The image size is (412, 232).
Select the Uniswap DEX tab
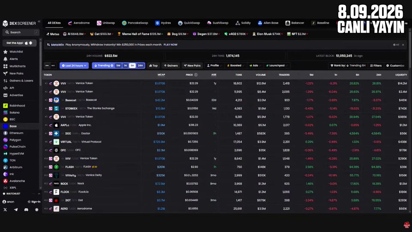pos(106,23)
